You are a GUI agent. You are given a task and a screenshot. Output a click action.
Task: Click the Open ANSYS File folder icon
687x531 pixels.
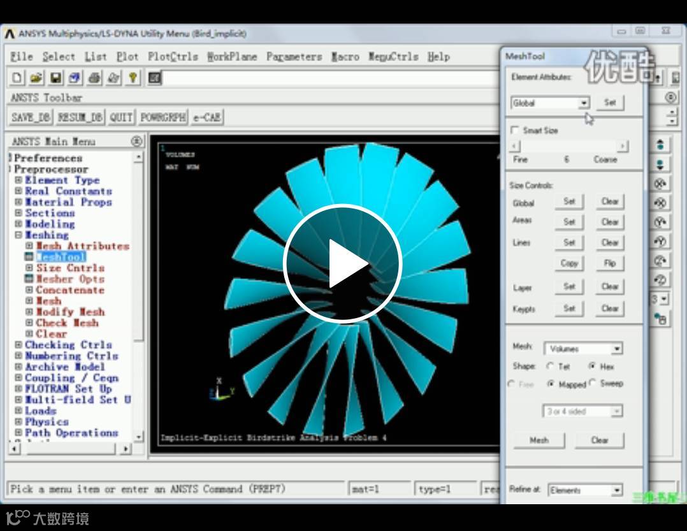36,78
